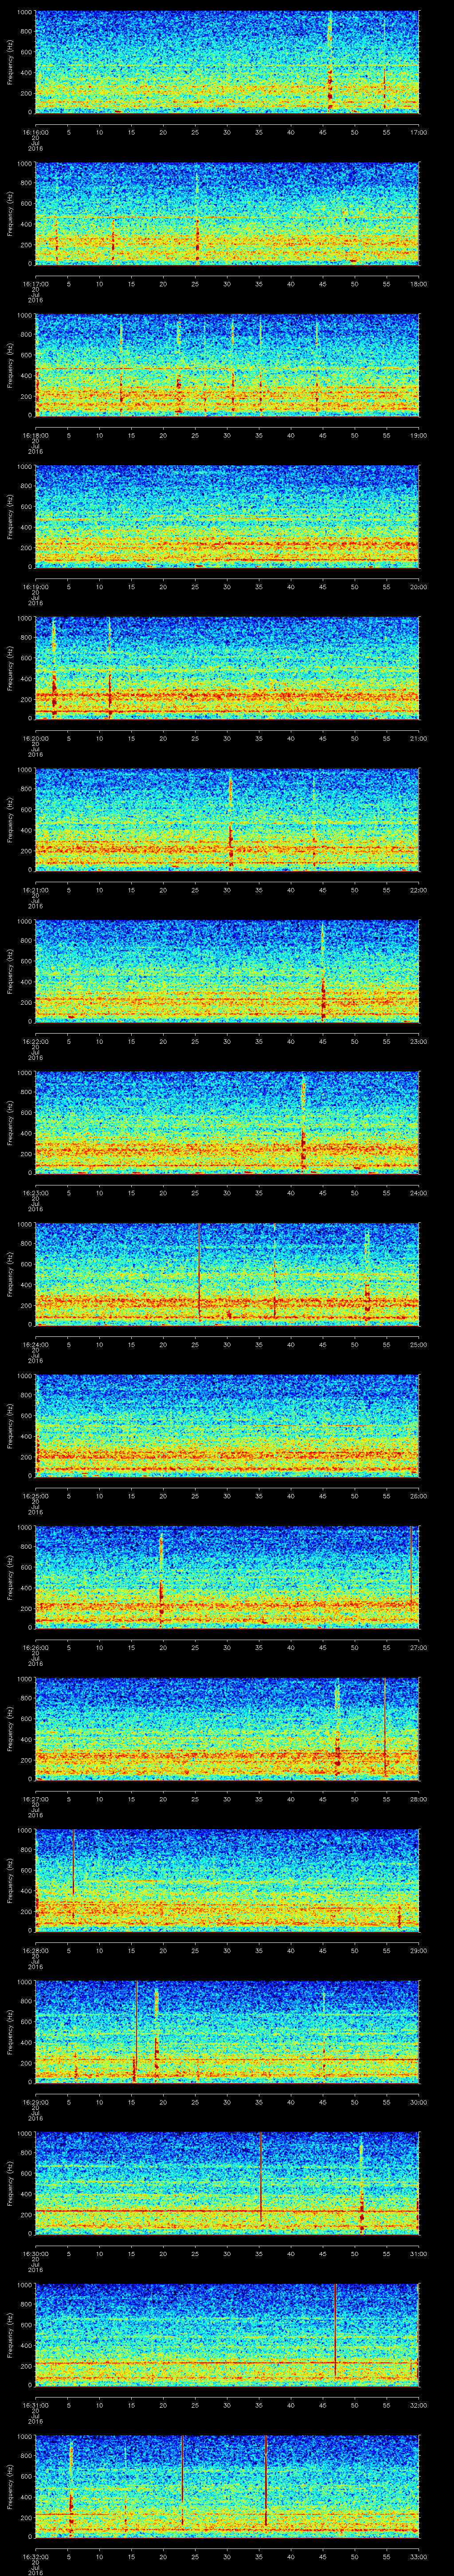This screenshot has height=2576, width=454.
Task: Click the 16:32:00 time axis label
Action: [35, 2556]
